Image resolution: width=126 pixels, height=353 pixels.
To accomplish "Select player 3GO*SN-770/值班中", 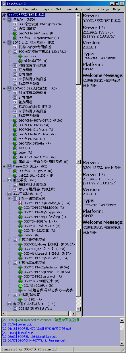I will pyautogui.click(x=42, y=281).
